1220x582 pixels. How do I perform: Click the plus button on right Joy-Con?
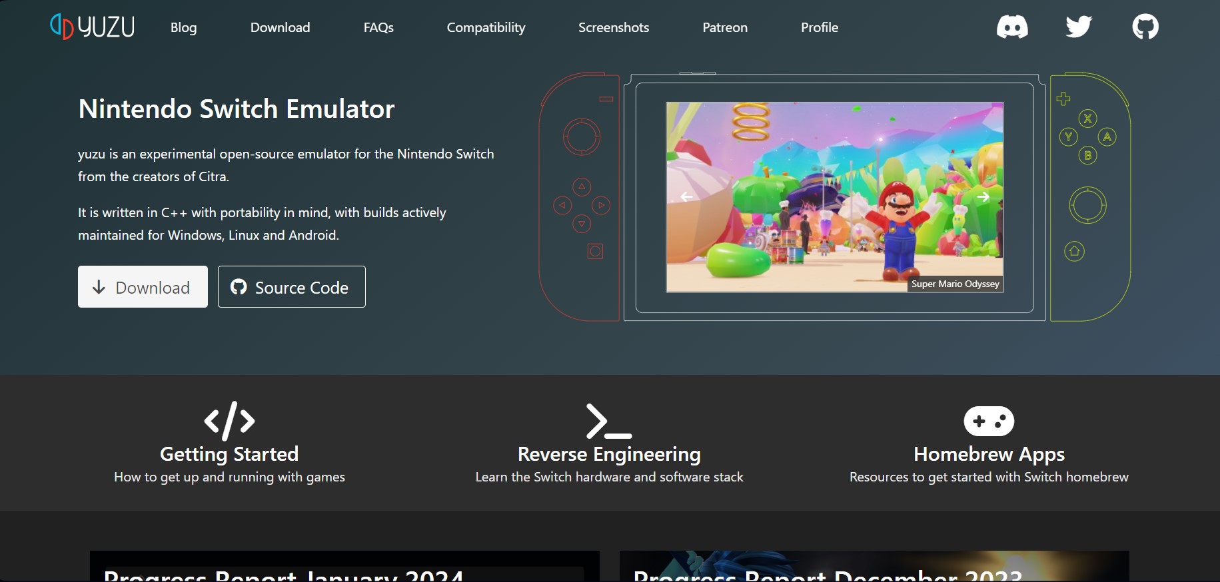coord(1063,99)
